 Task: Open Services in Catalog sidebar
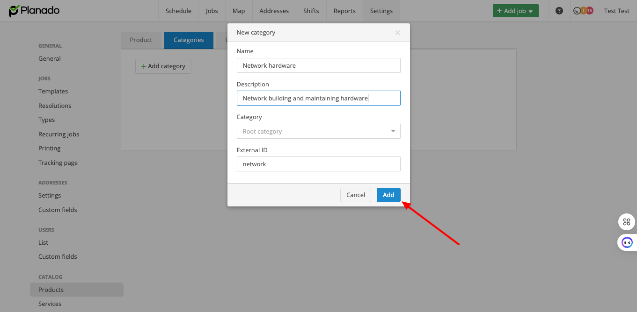pyautogui.click(x=50, y=304)
